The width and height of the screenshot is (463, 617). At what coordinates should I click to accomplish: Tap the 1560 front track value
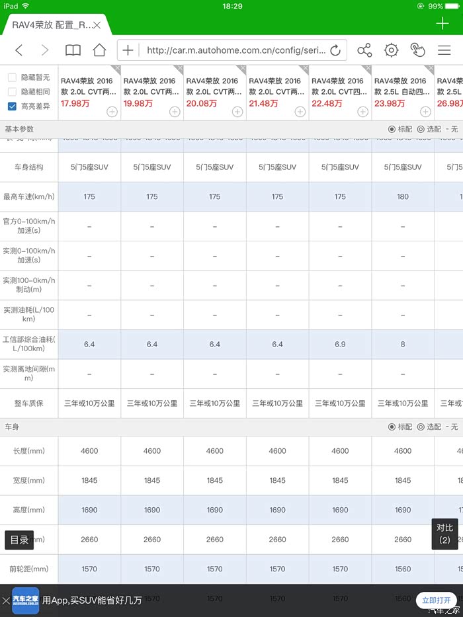(403, 569)
